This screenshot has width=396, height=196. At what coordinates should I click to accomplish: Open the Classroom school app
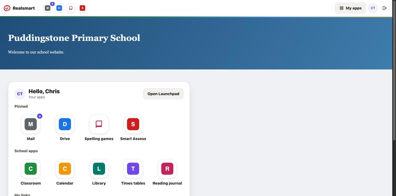tap(31, 172)
